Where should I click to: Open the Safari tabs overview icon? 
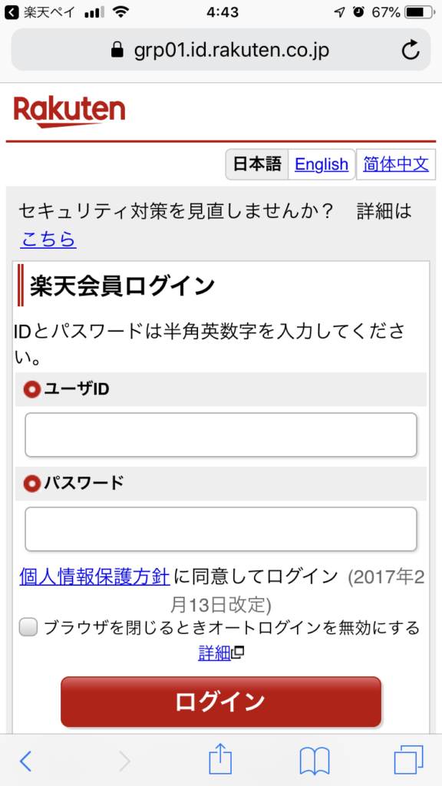[x=408, y=760]
